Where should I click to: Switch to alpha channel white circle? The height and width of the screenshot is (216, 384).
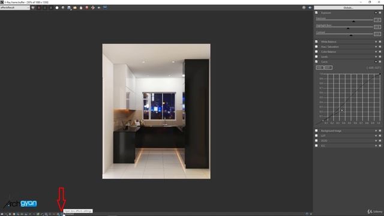click(x=57, y=8)
